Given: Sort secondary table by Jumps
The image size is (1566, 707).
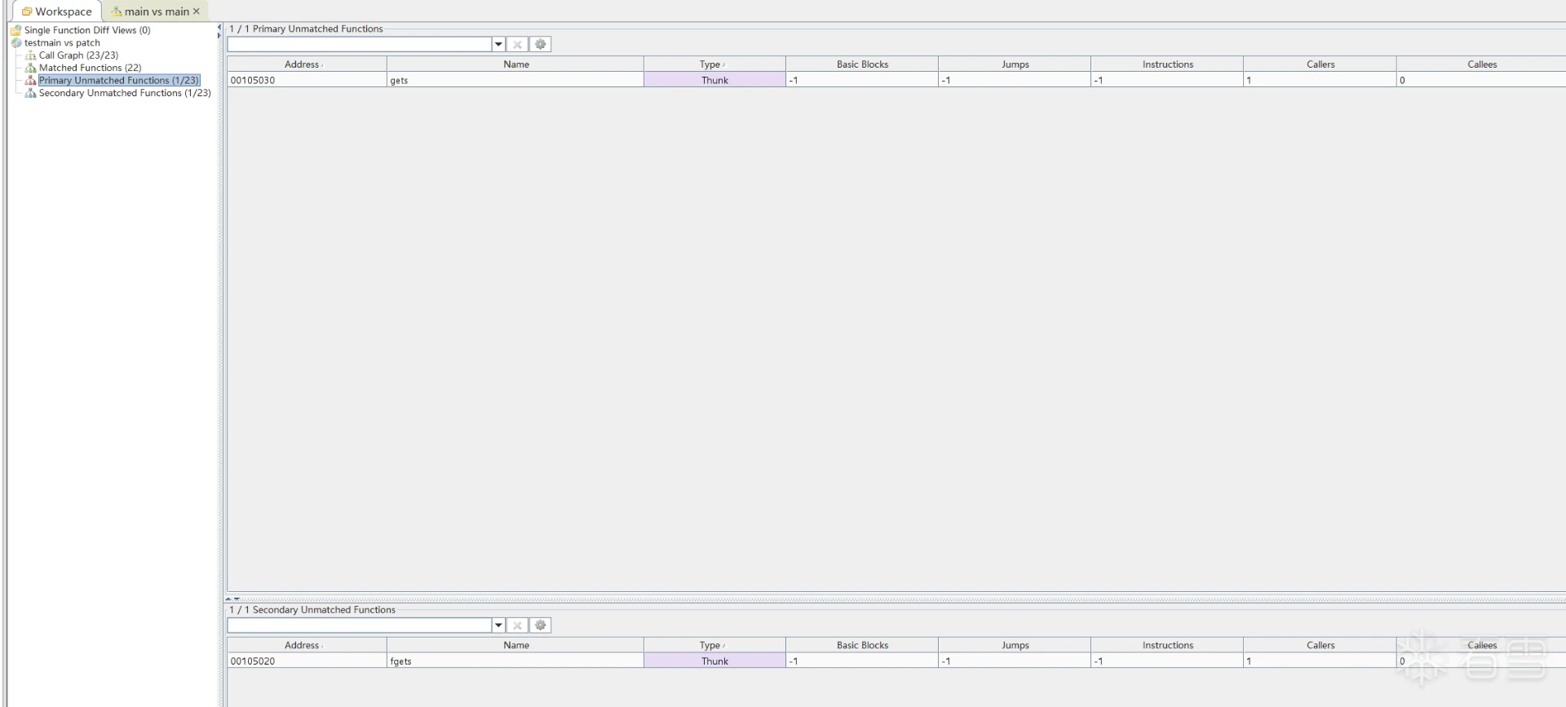Looking at the screenshot, I should coord(1015,645).
